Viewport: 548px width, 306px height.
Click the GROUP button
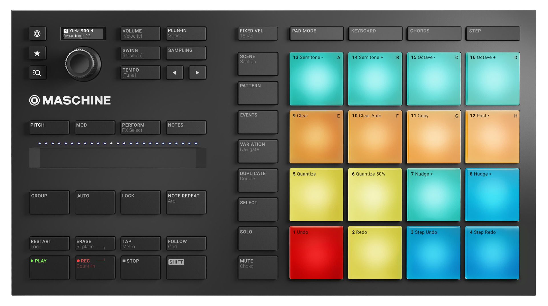(x=49, y=202)
